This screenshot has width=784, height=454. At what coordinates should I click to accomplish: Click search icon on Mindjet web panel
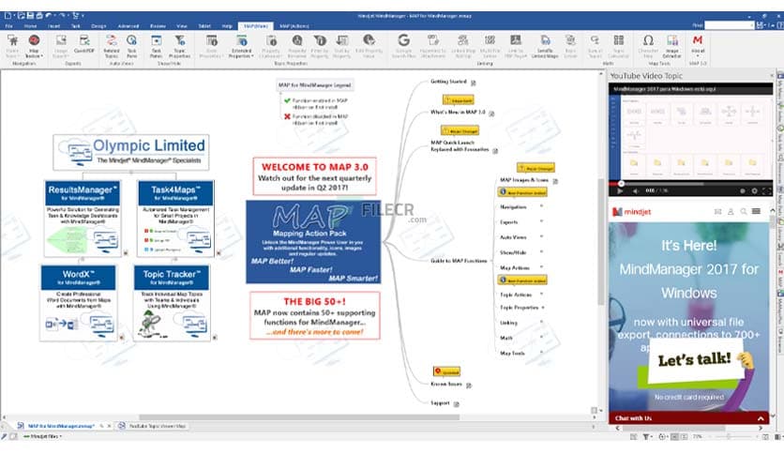744,211
